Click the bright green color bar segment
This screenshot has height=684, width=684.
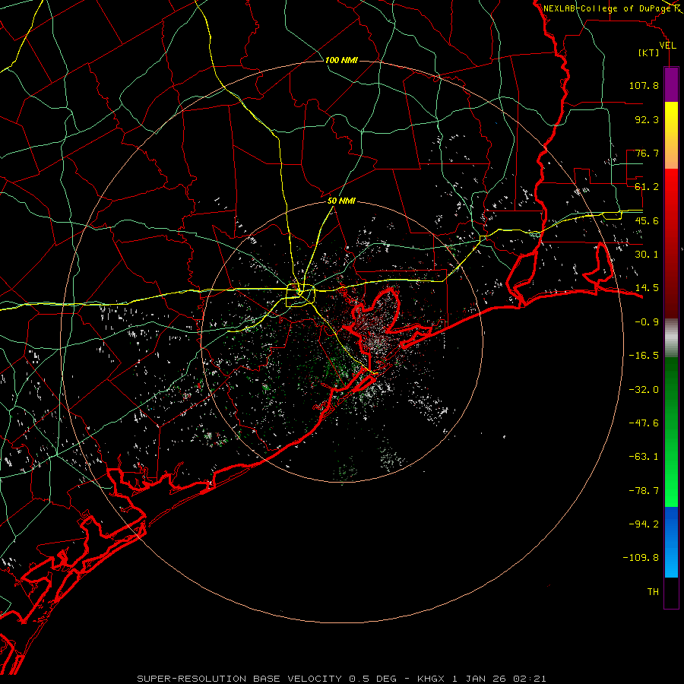(x=671, y=432)
